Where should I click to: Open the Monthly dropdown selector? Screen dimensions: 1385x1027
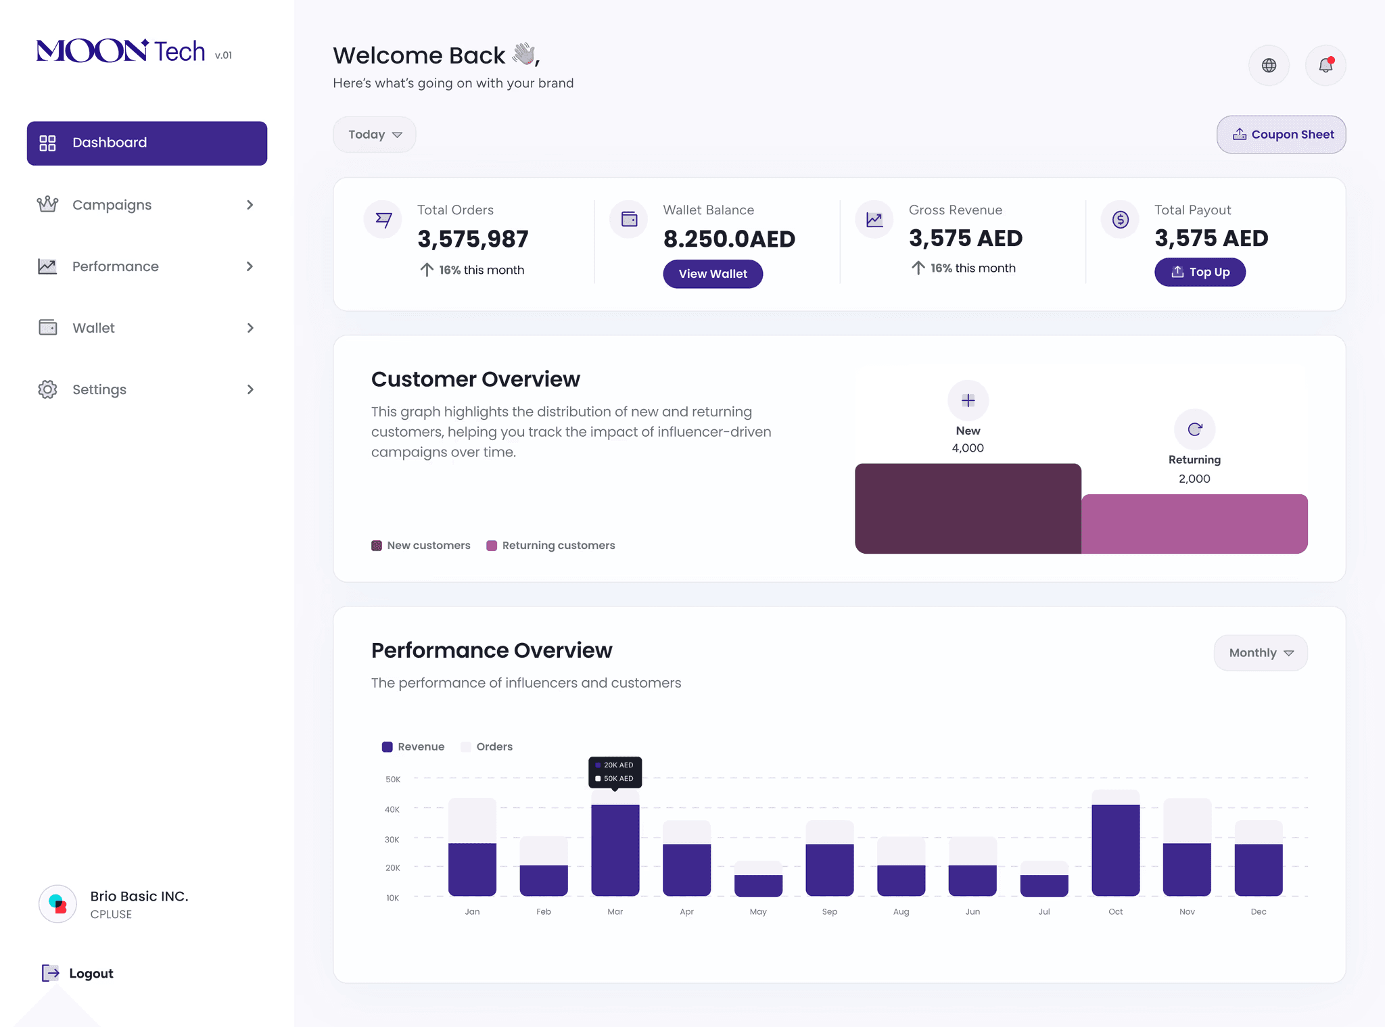pos(1260,652)
